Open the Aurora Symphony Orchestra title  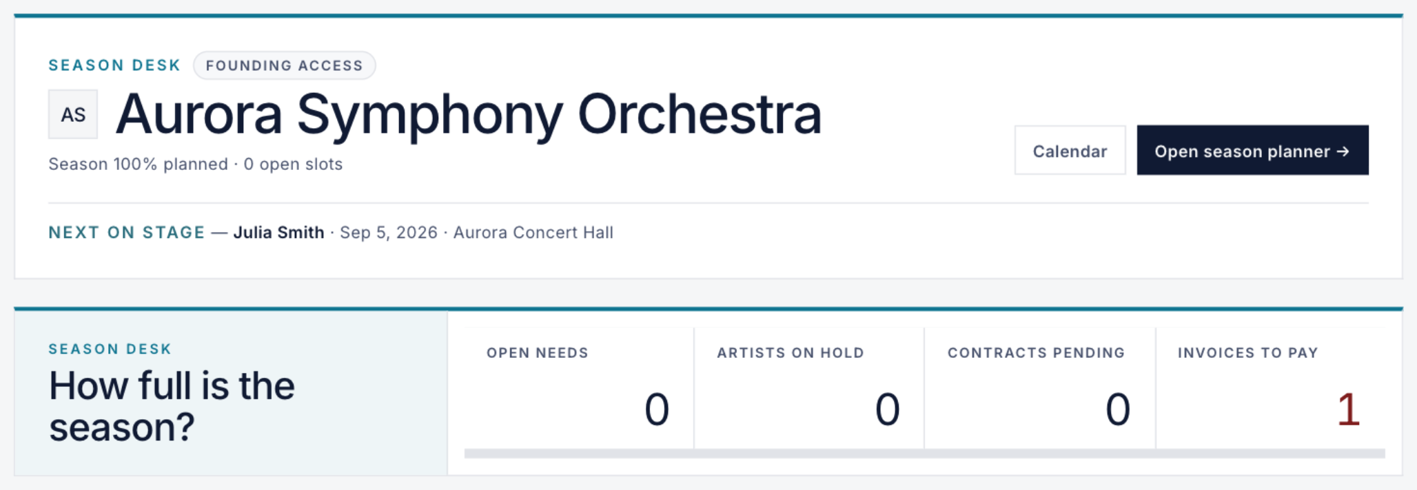coord(469,115)
